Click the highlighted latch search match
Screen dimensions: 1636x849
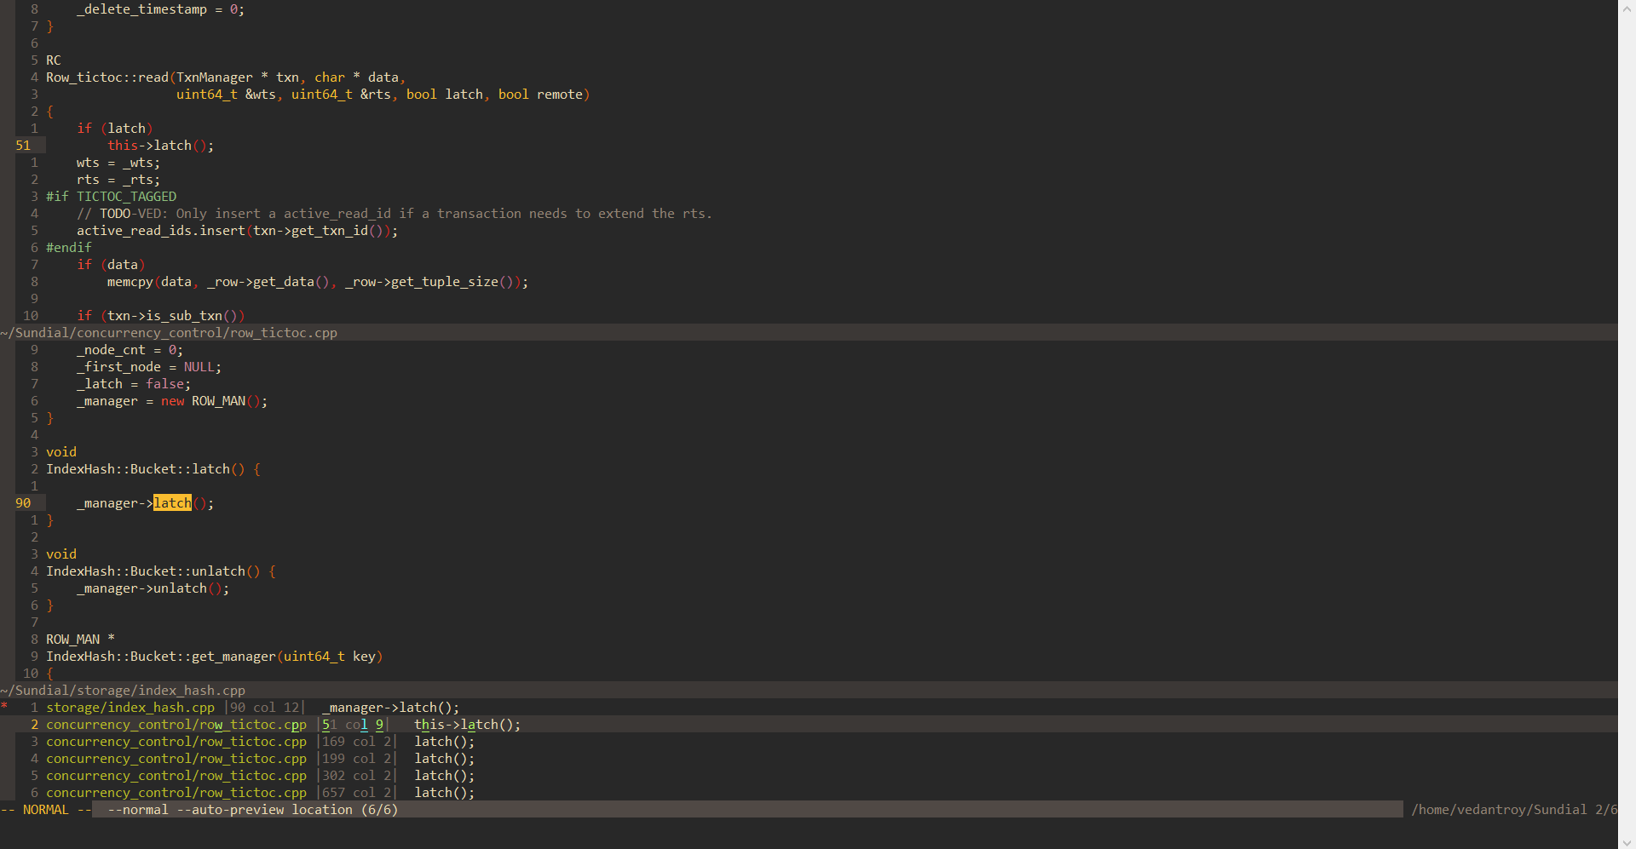tap(172, 502)
